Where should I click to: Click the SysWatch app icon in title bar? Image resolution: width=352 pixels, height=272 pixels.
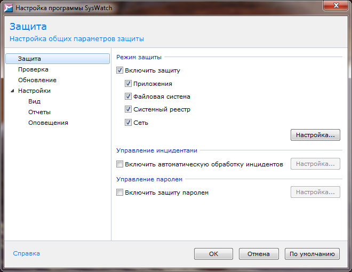coord(9,8)
